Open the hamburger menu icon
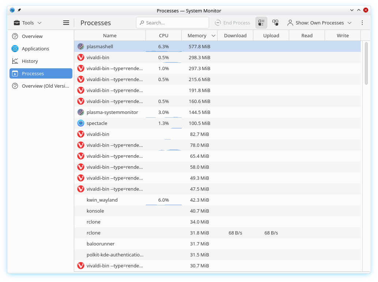 click(x=66, y=23)
